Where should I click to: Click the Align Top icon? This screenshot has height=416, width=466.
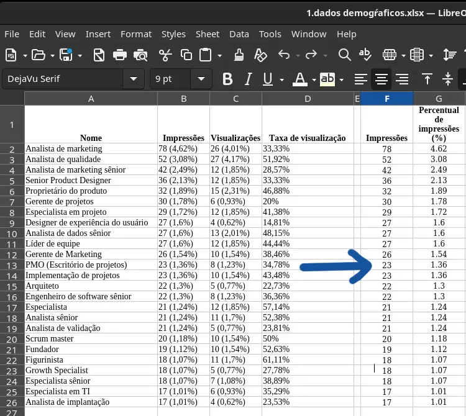(x=427, y=79)
